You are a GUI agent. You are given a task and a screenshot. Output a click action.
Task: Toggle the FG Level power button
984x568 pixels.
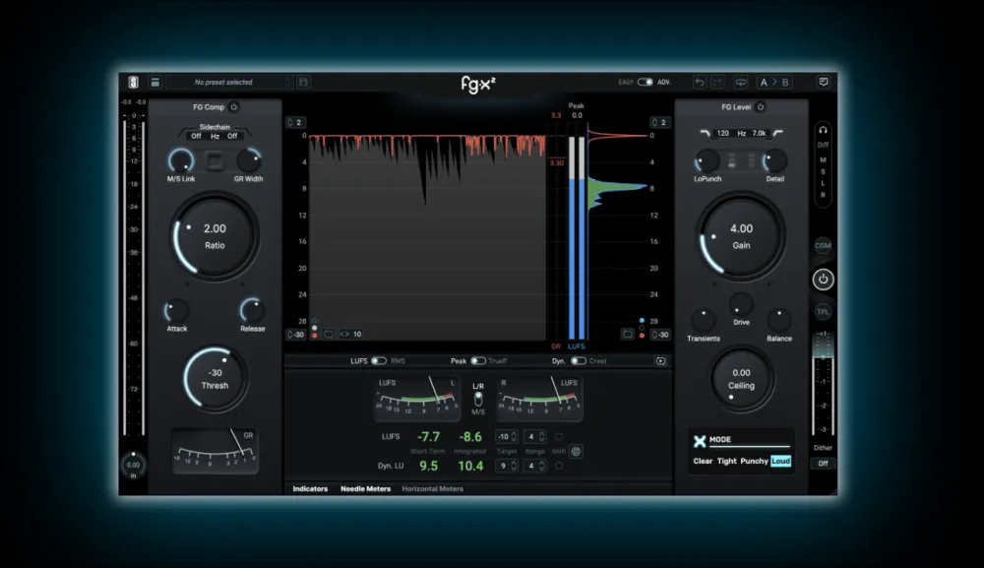(761, 106)
